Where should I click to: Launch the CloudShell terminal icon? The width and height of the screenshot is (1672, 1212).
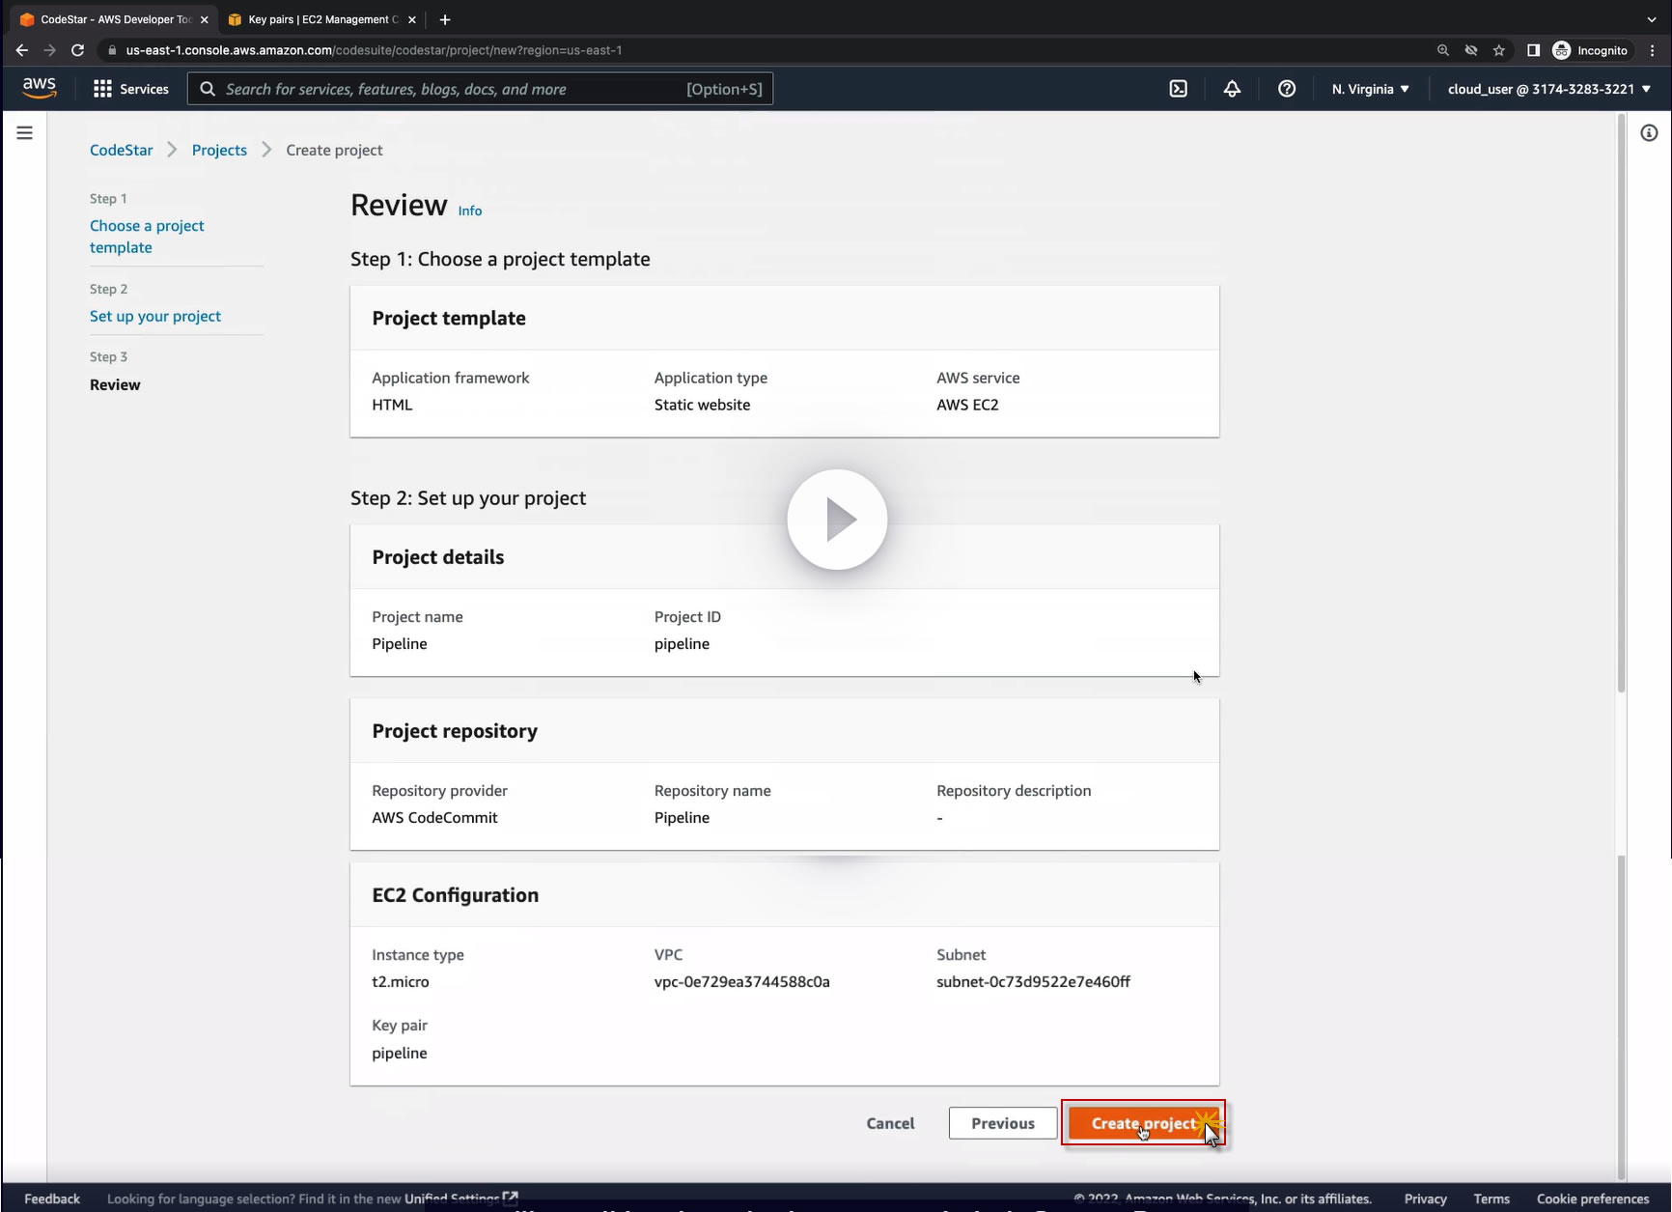coord(1178,89)
